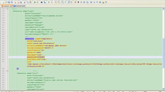Save the file with floppy disk icon

click(x=9, y=2)
